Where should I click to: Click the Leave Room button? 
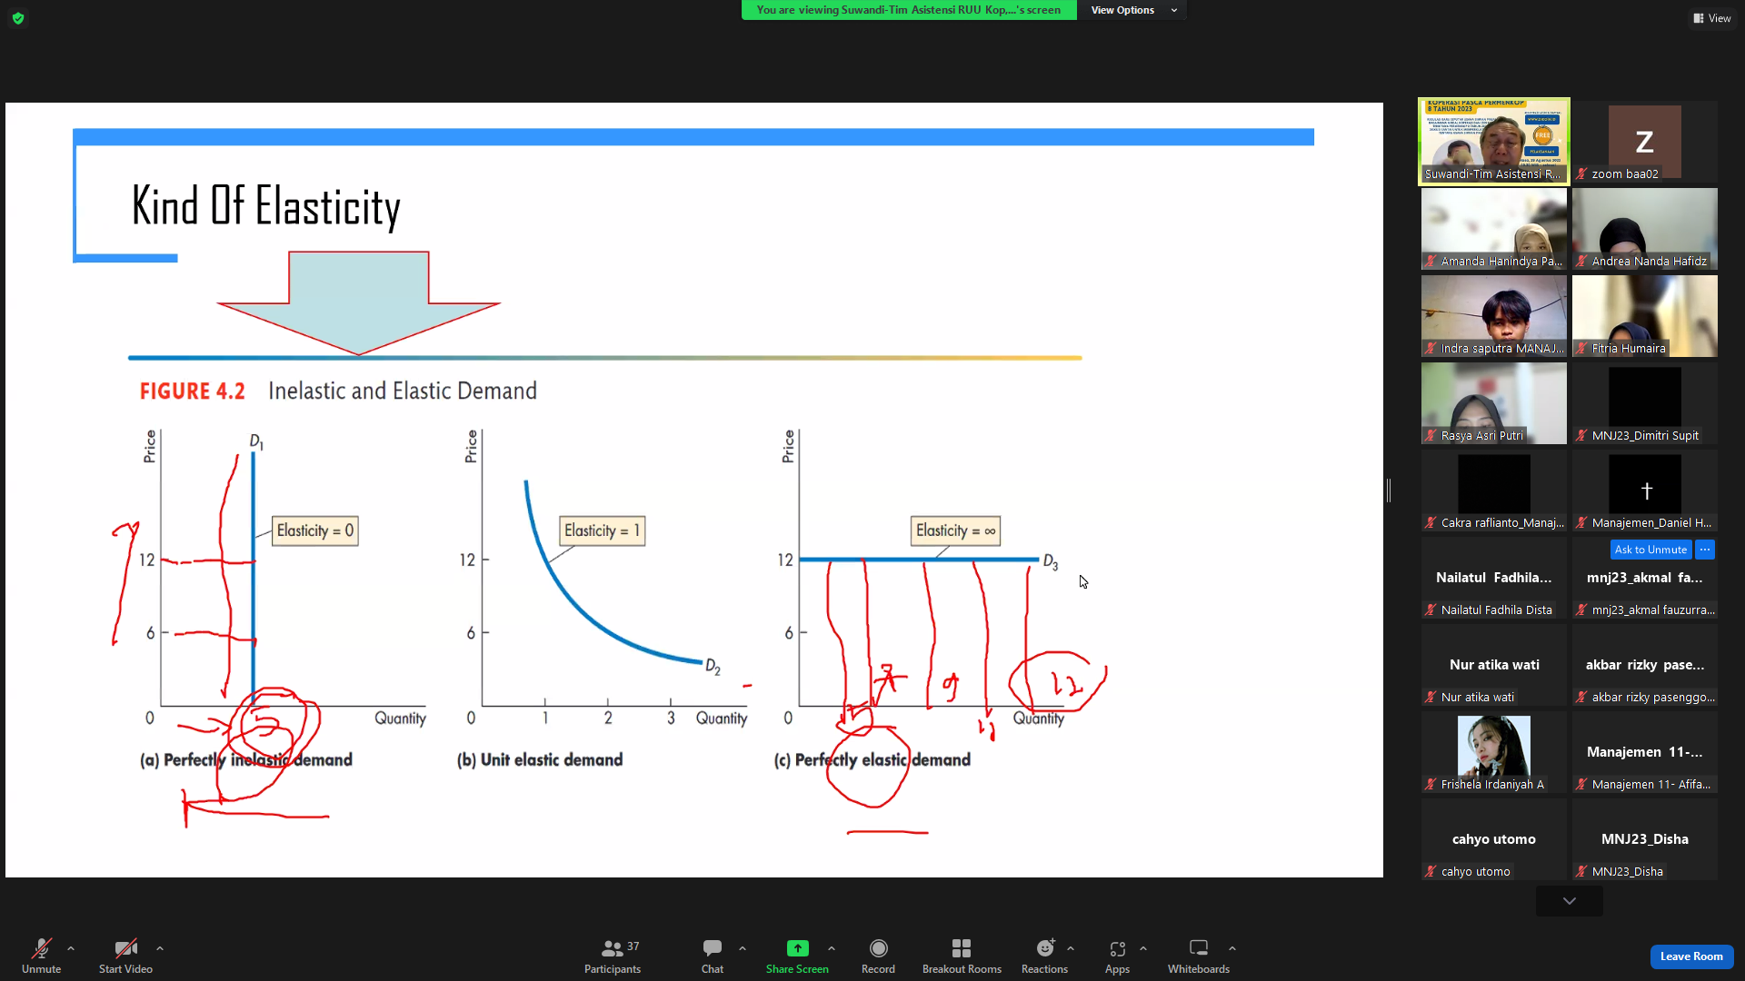pos(1691,956)
